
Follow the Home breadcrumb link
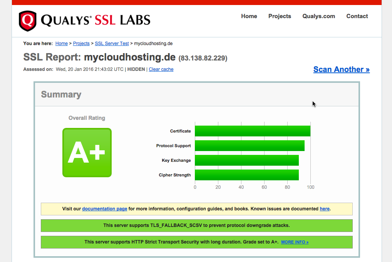click(x=62, y=44)
